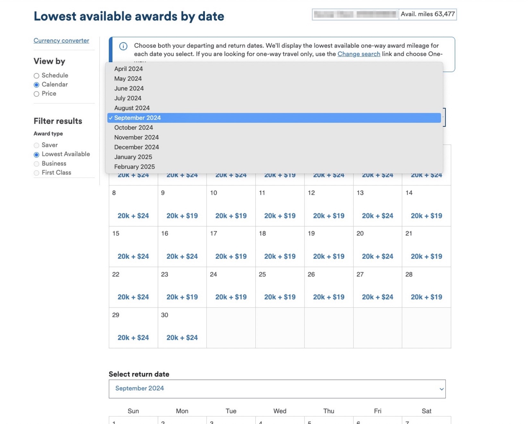Click the Change search link
Viewport: 528px width, 424px height.
tap(359, 54)
